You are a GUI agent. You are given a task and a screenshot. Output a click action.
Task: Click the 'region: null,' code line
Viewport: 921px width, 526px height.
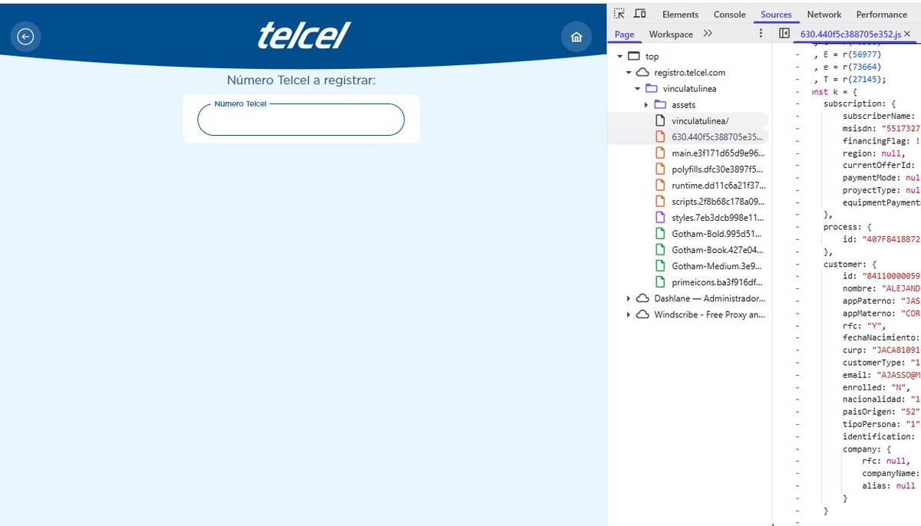[x=873, y=153]
